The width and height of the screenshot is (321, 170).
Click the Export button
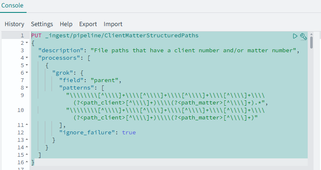pyautogui.click(x=88, y=24)
